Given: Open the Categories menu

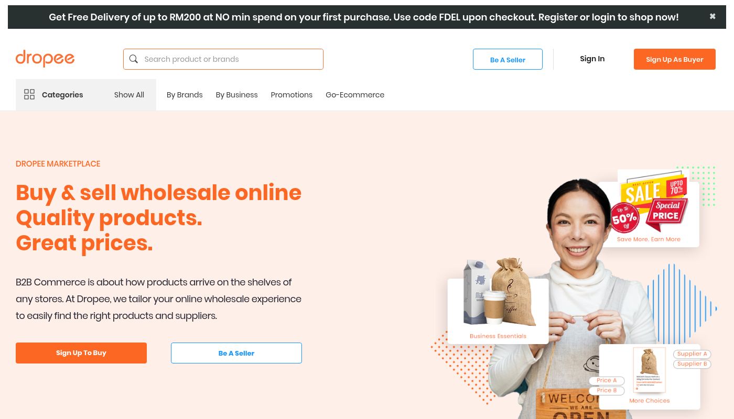Looking at the screenshot, I should (62, 95).
